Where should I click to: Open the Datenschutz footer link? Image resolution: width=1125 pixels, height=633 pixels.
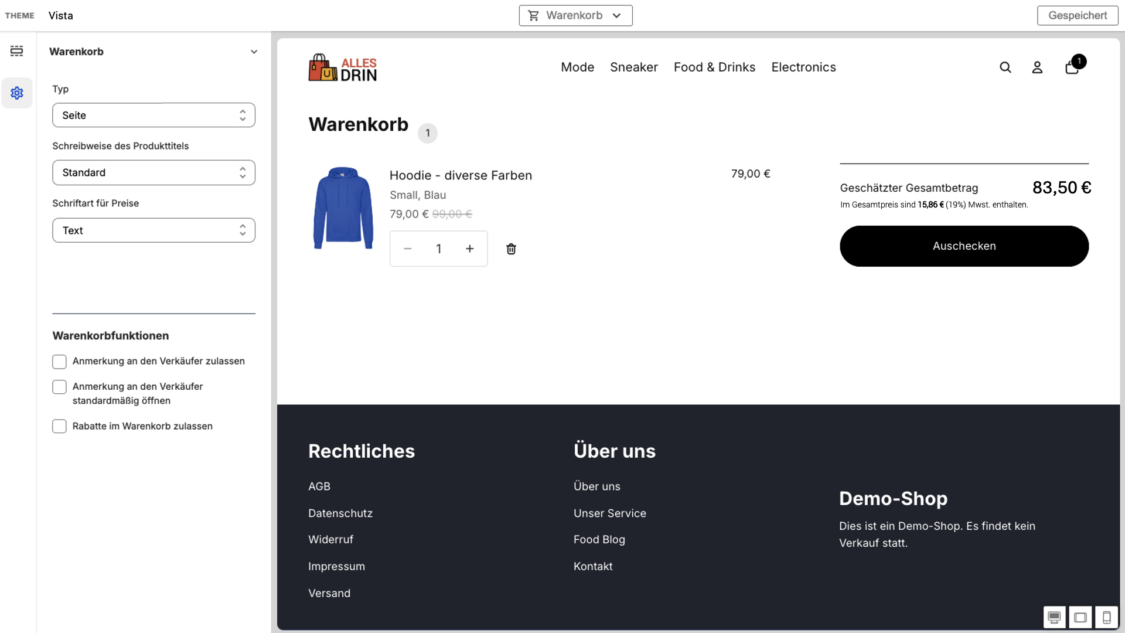(x=340, y=513)
